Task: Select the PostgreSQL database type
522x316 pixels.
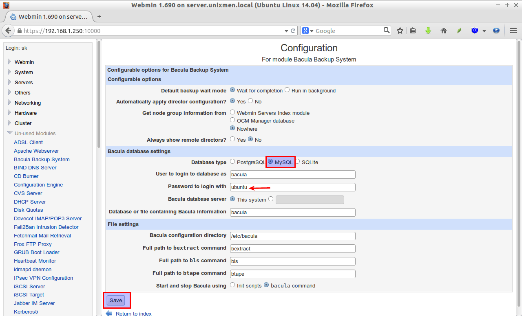Action: (x=232, y=162)
